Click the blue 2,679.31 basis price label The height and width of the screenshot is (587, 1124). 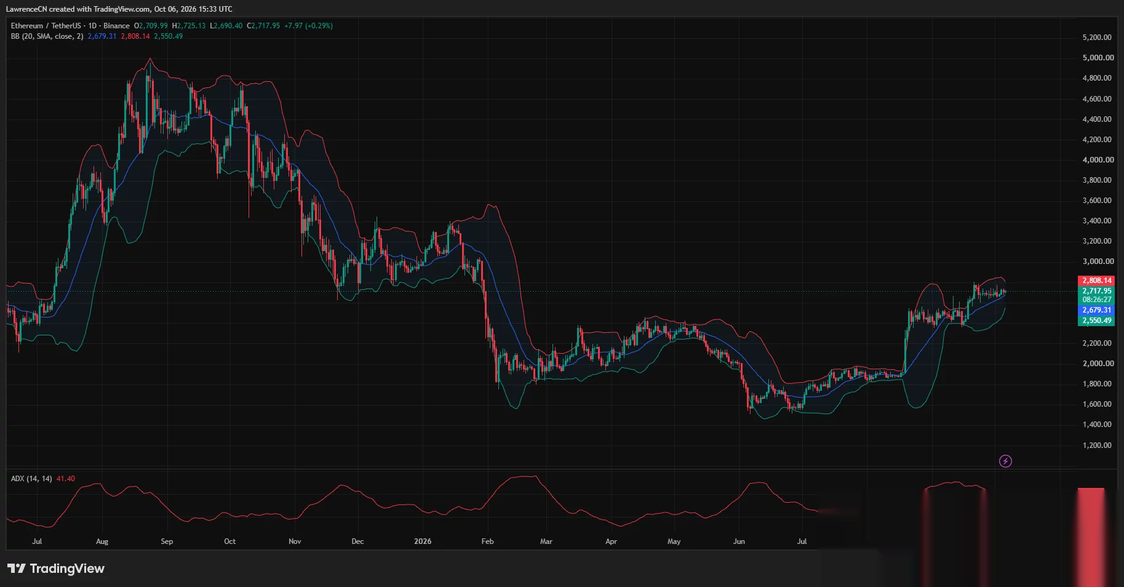1097,310
